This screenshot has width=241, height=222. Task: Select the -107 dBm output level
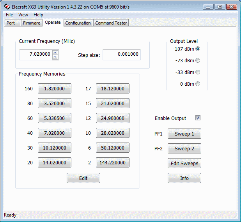(198, 49)
